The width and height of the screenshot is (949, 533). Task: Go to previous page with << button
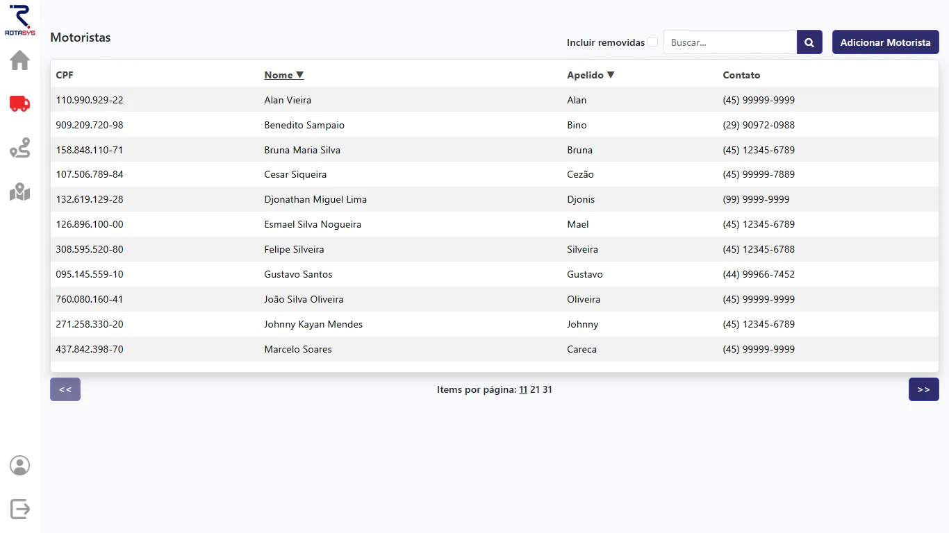coord(65,389)
